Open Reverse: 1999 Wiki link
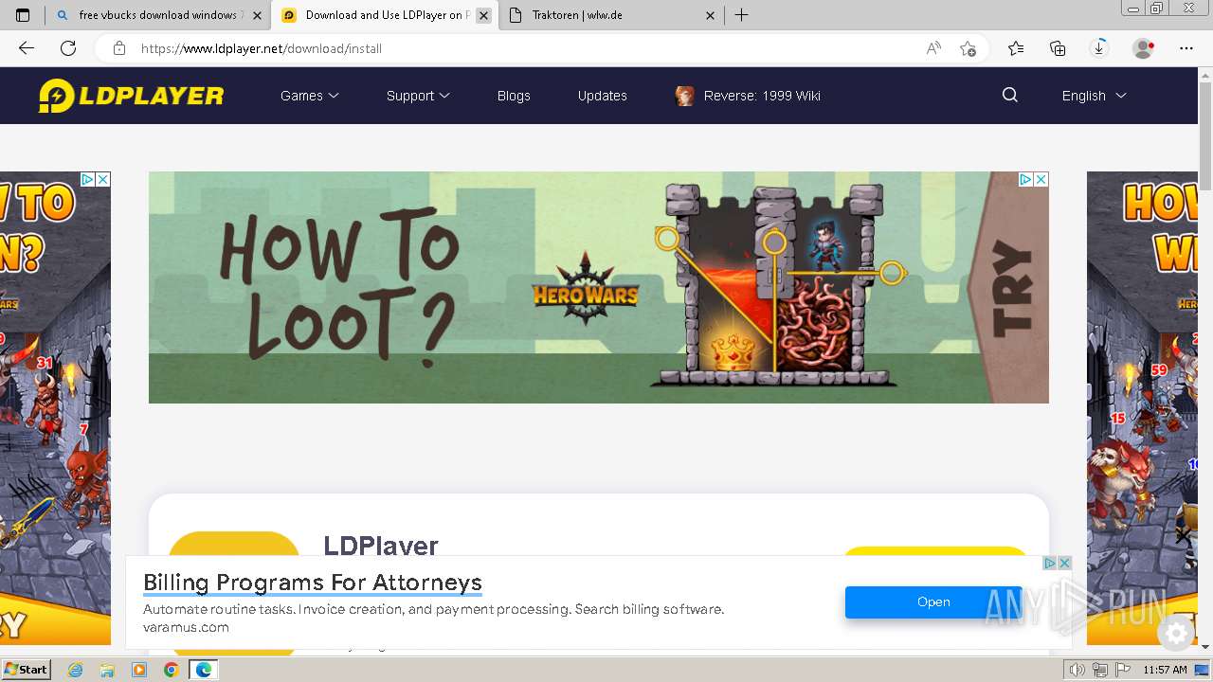This screenshot has height=682, width=1213. 748,96
